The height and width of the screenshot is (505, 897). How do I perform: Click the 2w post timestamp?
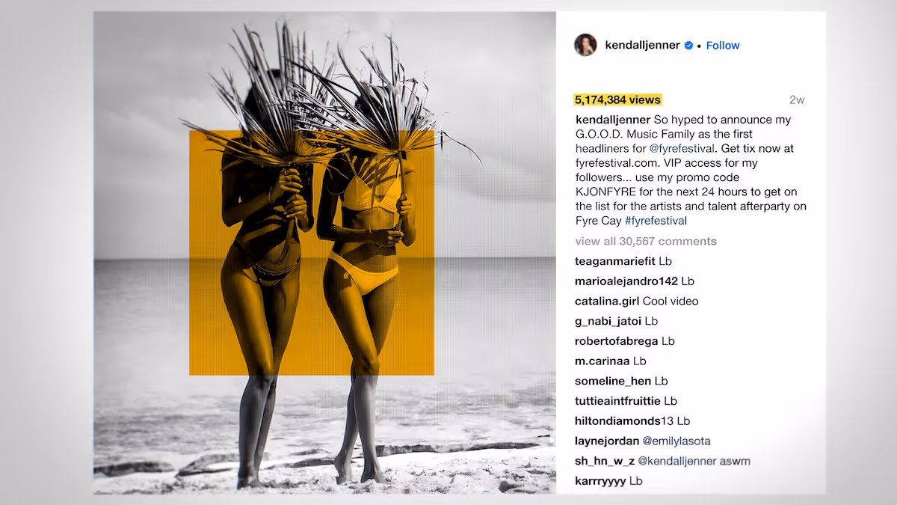[797, 100]
